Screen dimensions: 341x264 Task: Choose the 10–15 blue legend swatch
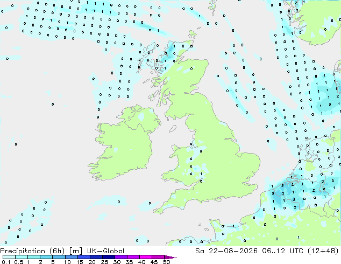point(71,257)
